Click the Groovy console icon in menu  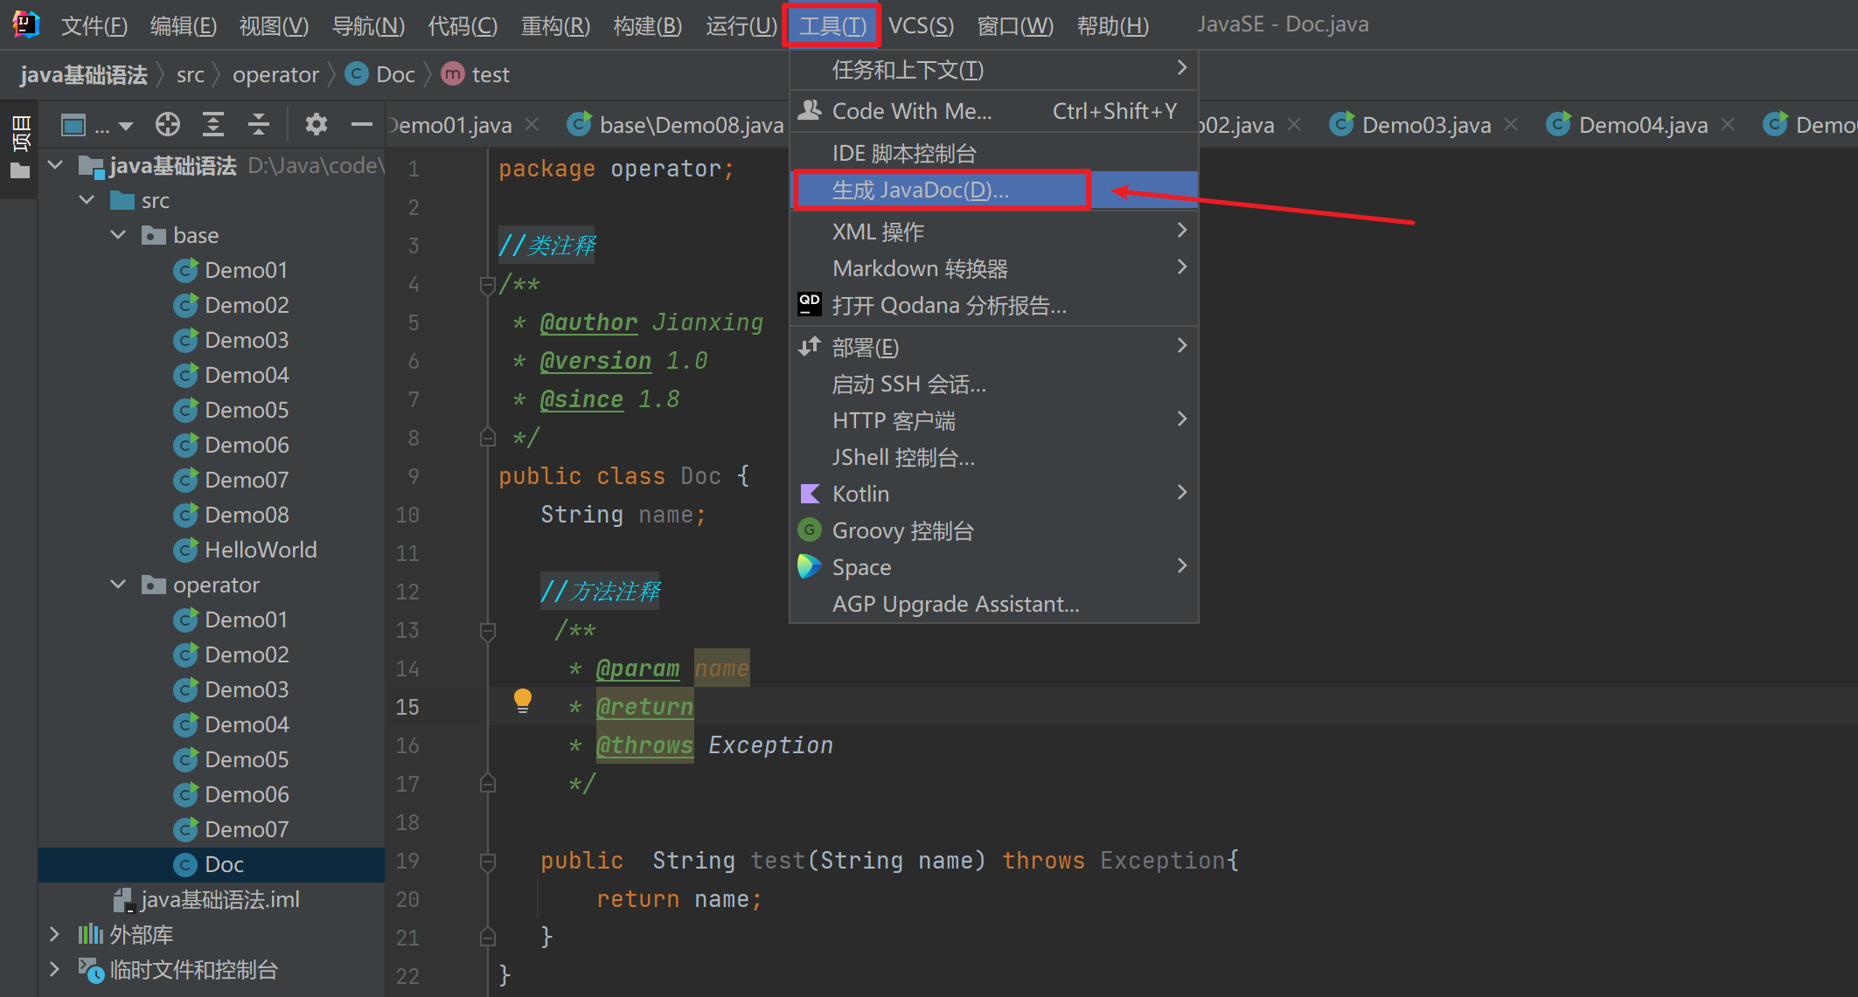(x=810, y=530)
